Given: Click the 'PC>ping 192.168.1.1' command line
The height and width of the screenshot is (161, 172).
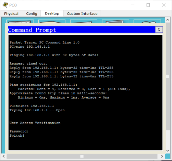Looking at the screenshot, I should click(x=30, y=47).
